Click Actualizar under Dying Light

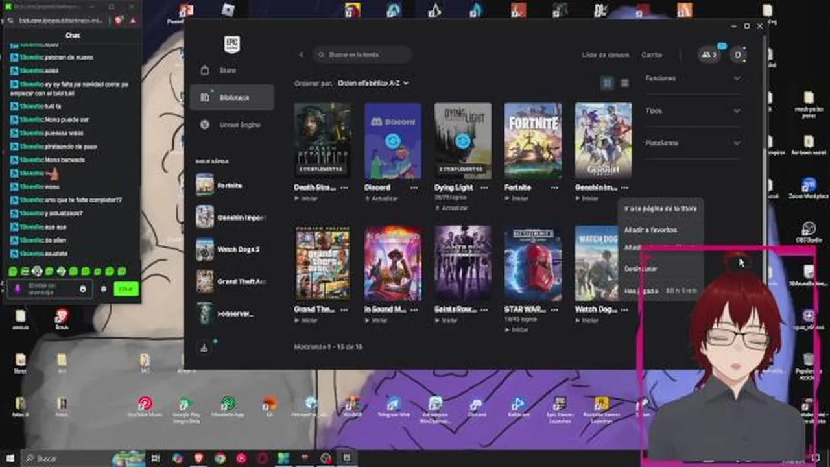451,208
